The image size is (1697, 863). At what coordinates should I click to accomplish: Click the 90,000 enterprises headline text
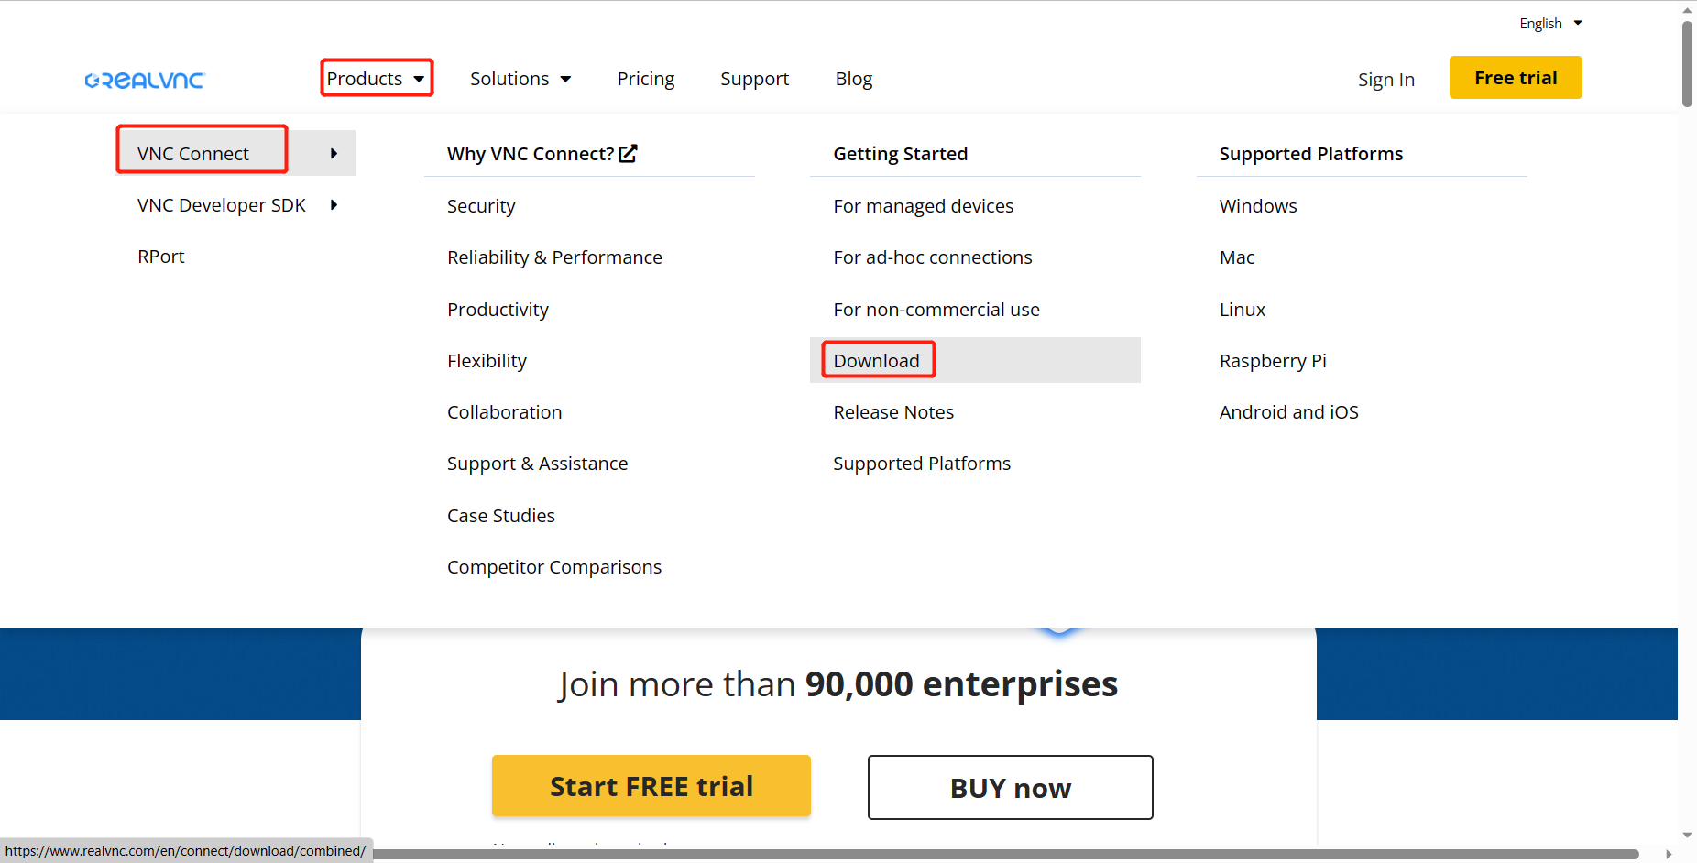pyautogui.click(x=961, y=684)
